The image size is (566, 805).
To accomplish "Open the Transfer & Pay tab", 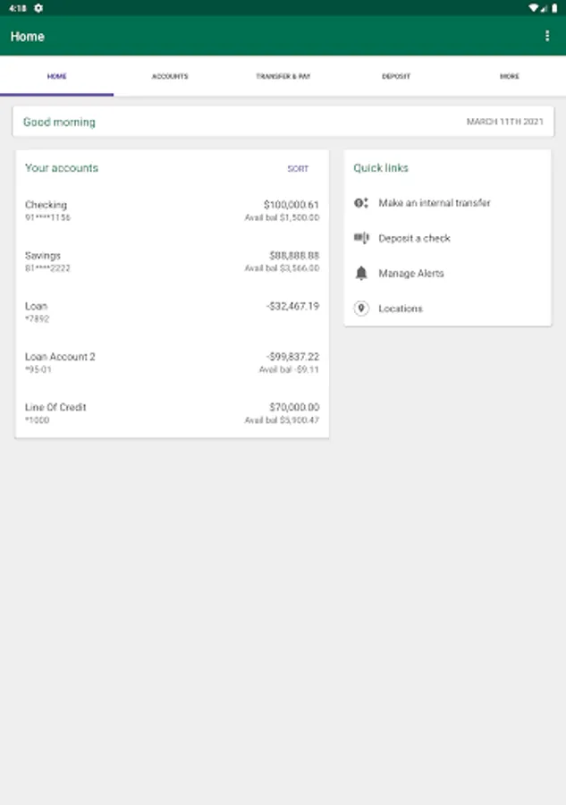I will click(283, 77).
